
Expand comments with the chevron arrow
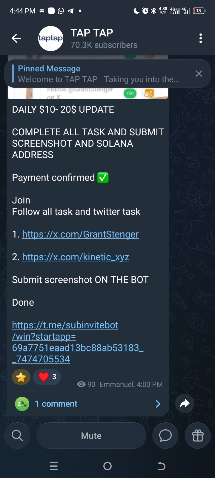coord(158,404)
